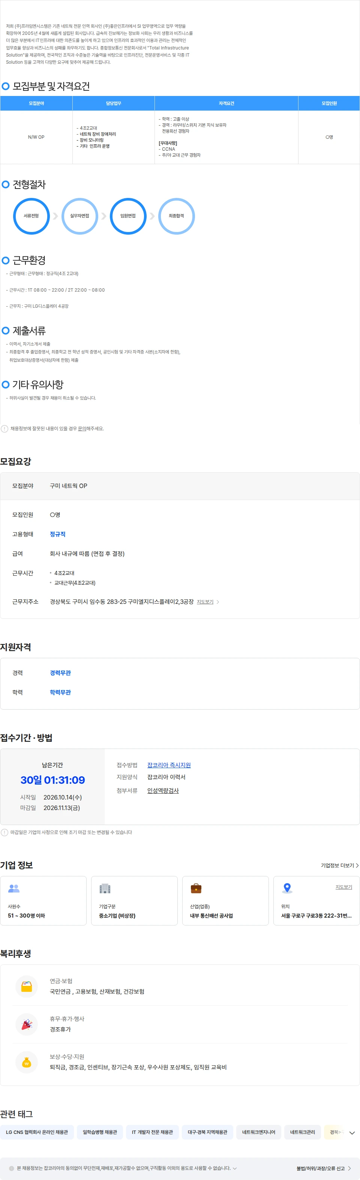Screen dimensions: 360x1180
Task: Click the 구미 네트웍 OP field value
Action: coord(69,485)
